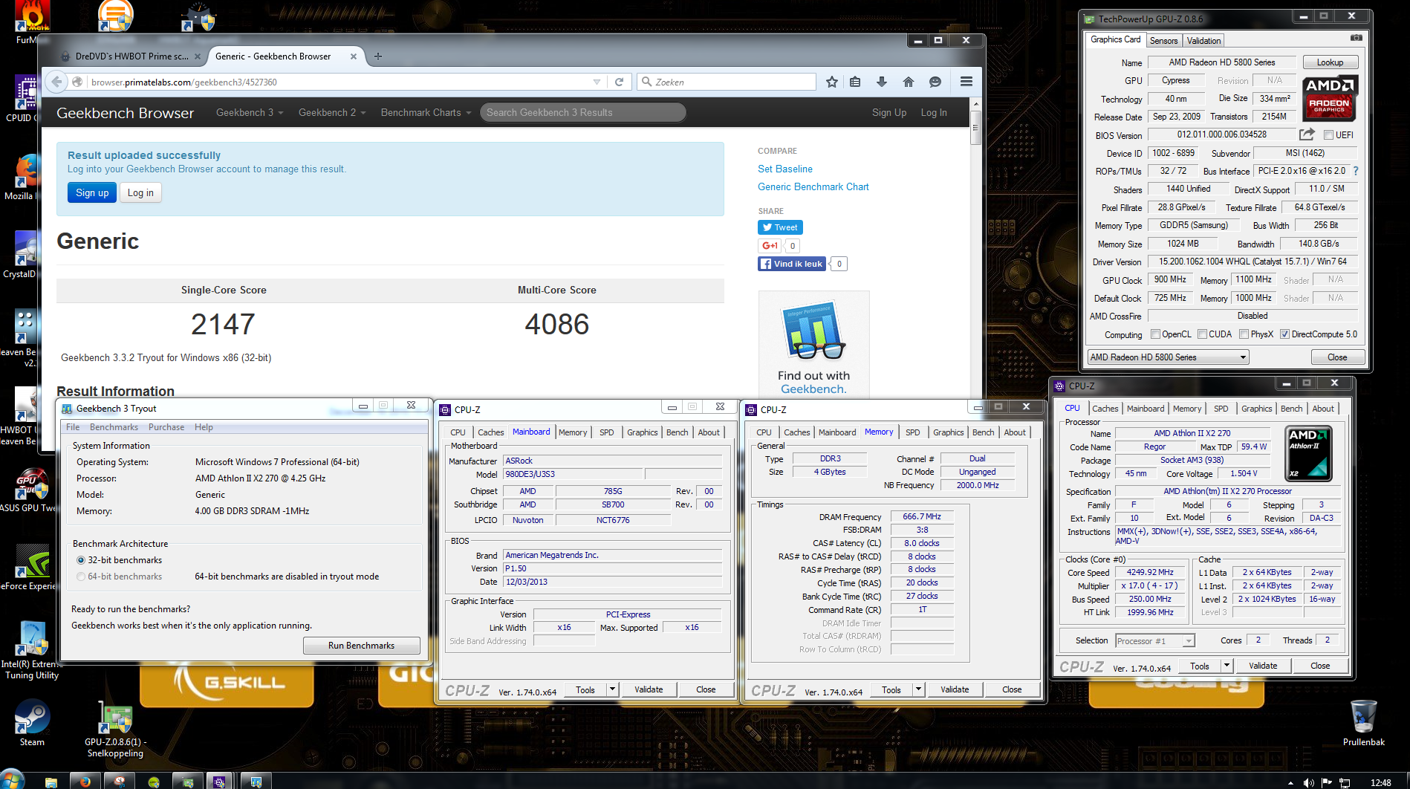Click Windows Start orb
Image resolution: width=1410 pixels, height=789 pixels.
click(x=11, y=781)
